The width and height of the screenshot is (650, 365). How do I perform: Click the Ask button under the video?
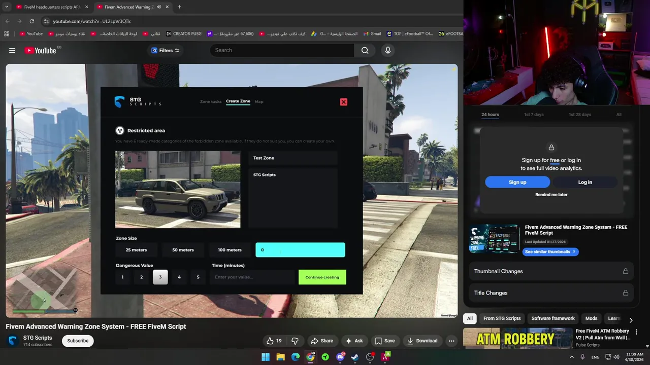pos(353,341)
